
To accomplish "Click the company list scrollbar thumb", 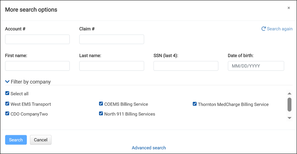I will 289,104.
